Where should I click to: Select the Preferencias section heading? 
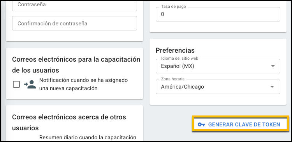(x=175, y=50)
